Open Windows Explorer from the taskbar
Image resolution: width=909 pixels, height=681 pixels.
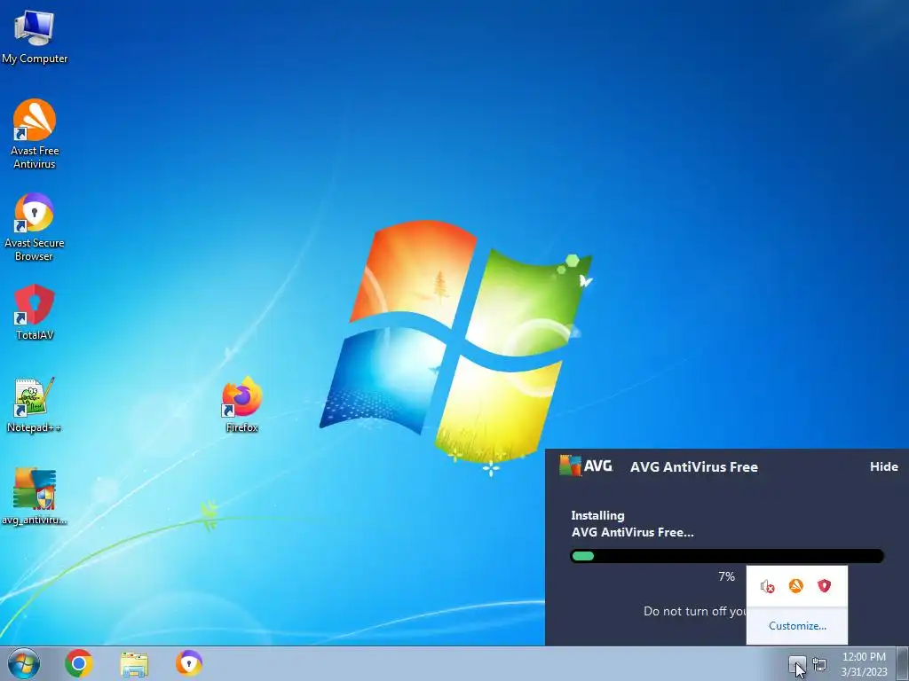(134, 663)
